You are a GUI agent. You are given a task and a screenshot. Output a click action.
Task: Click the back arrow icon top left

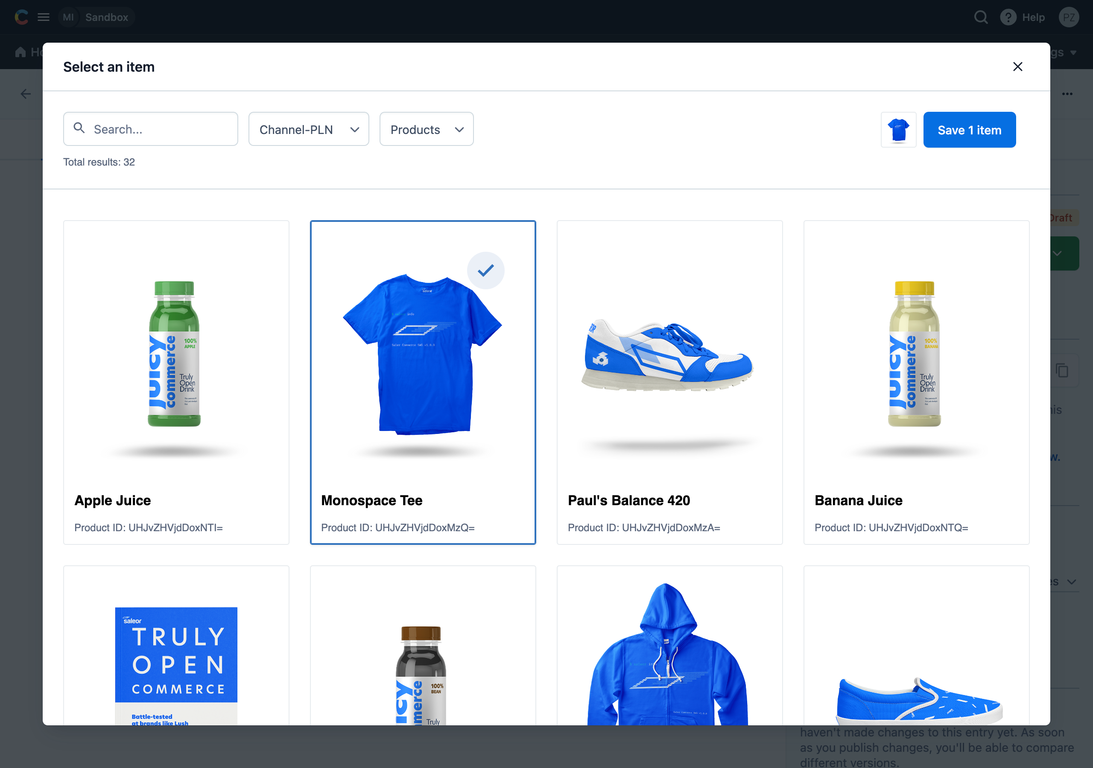point(26,93)
